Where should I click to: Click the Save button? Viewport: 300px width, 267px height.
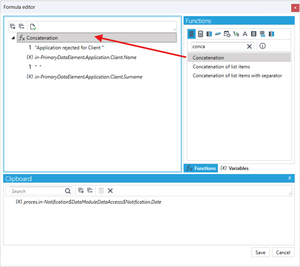click(261, 252)
